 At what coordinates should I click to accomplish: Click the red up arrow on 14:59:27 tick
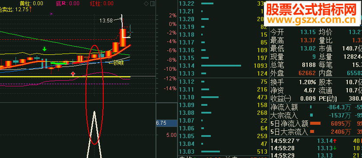(334, 141)
